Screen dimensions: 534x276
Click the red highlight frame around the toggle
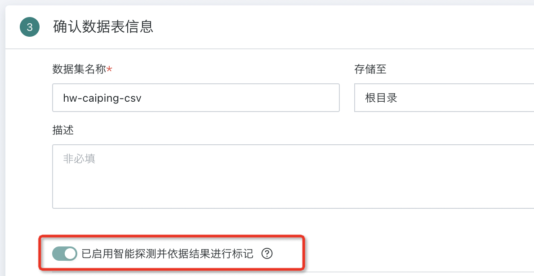click(x=172, y=236)
